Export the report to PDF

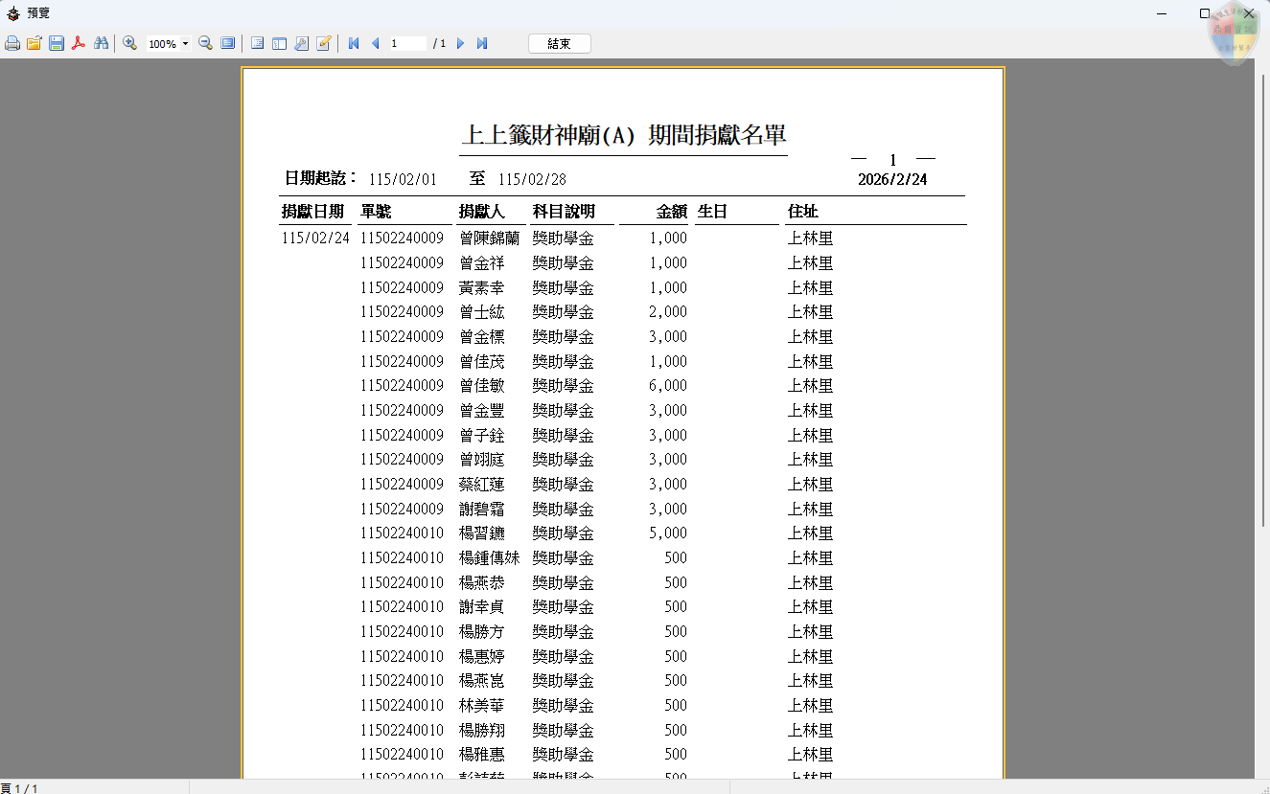coord(79,44)
